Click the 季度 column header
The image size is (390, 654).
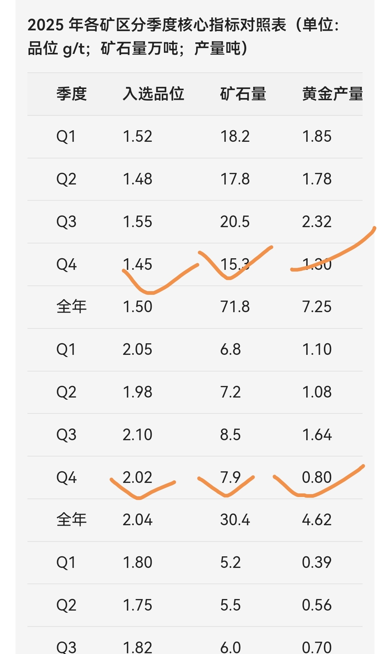coord(71,94)
